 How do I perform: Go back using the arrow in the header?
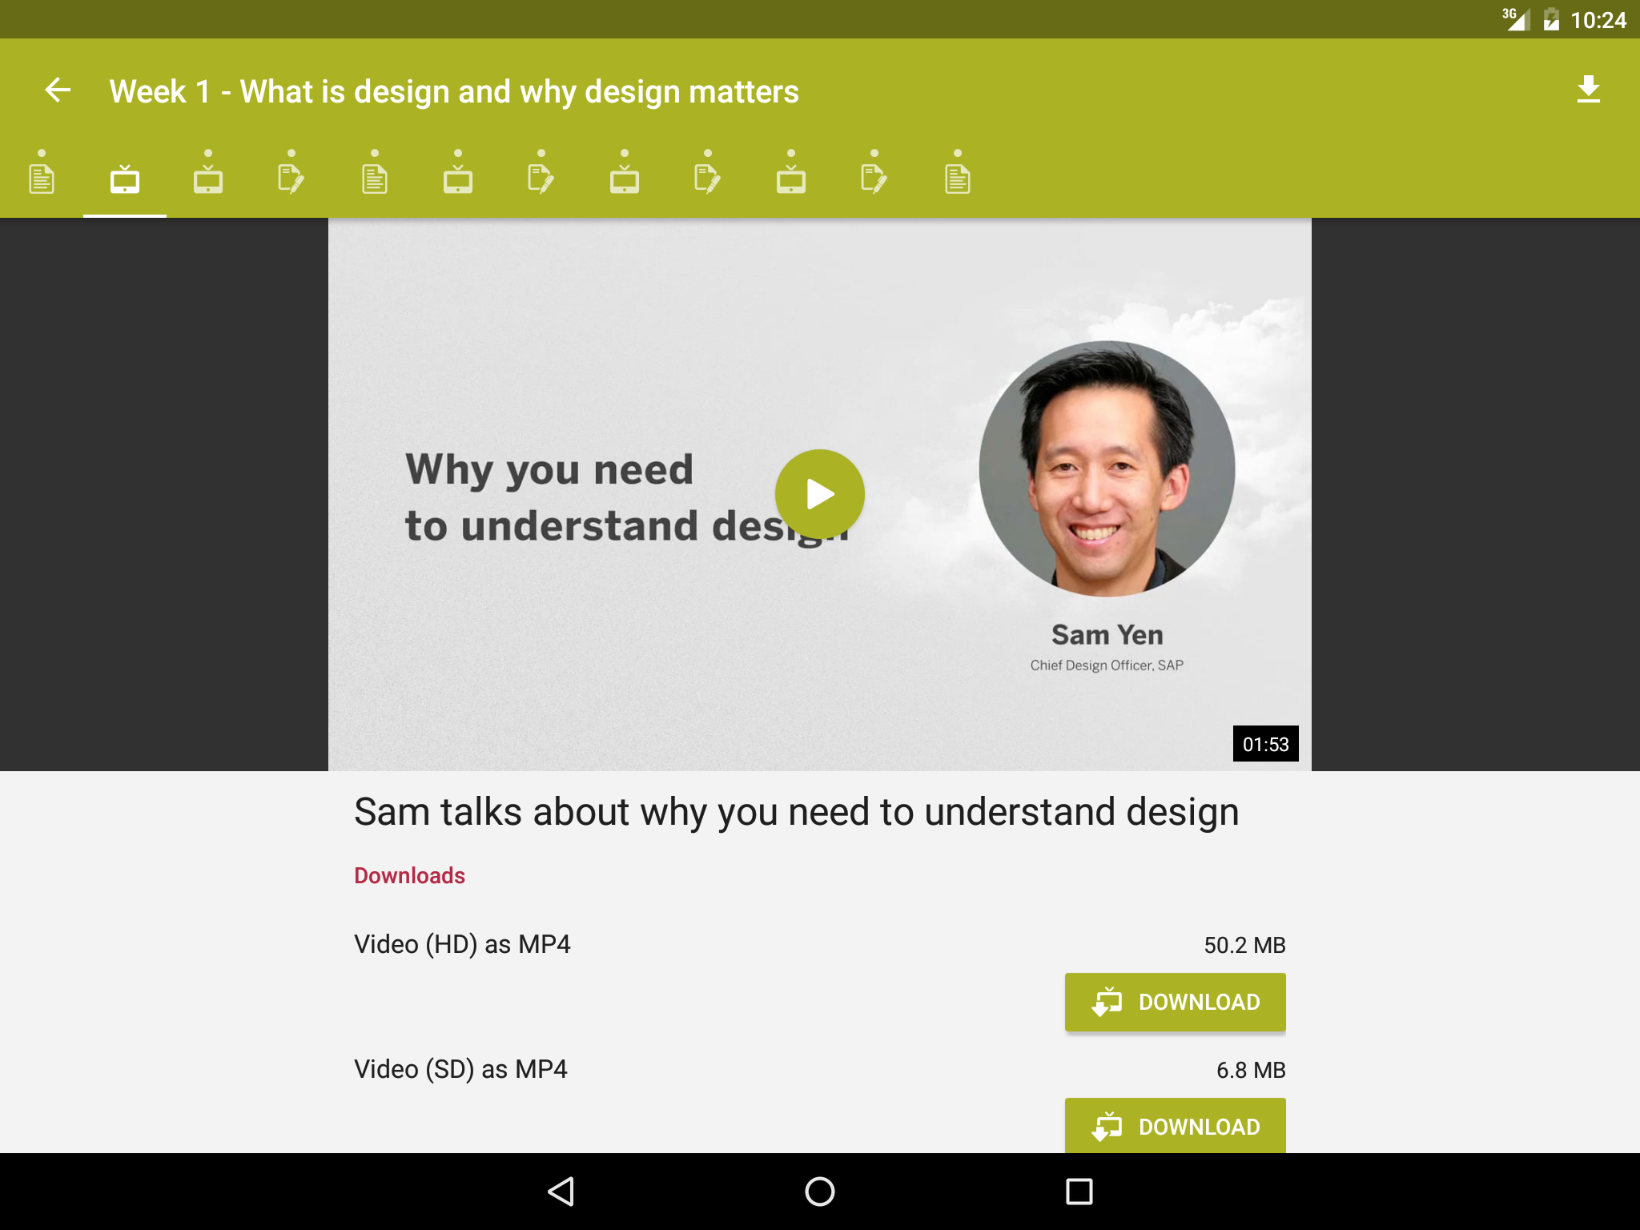coord(58,90)
